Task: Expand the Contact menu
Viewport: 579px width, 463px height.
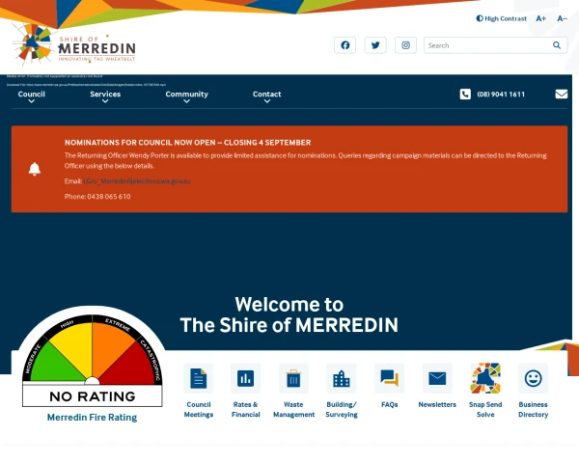Action: tap(266, 96)
